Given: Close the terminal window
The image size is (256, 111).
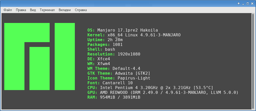Looking at the screenshot, I should click(252, 4).
